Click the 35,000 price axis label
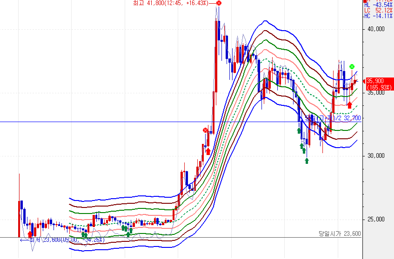The image size is (394, 259). click(376, 93)
